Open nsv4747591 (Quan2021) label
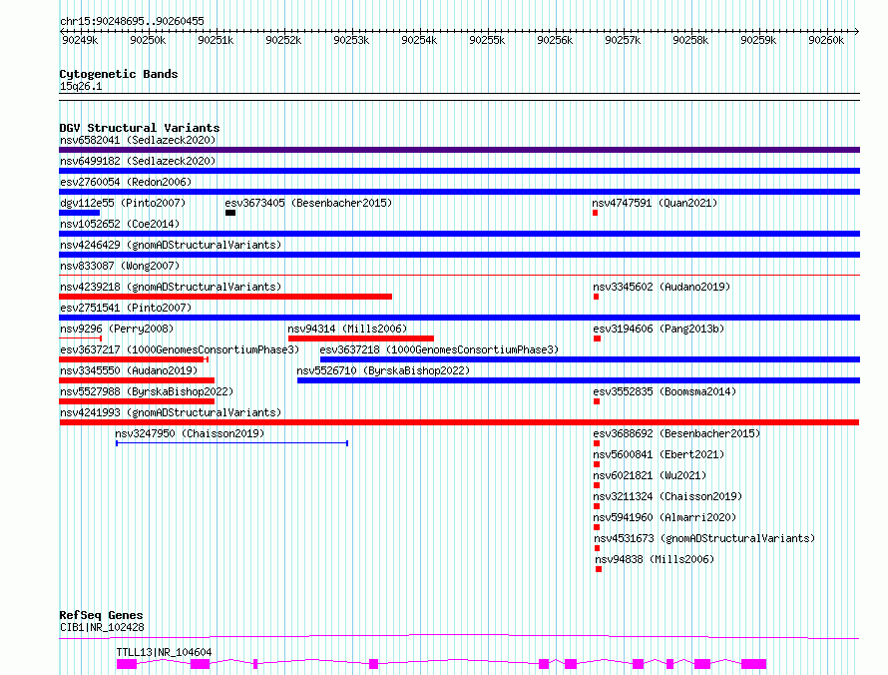 [655, 203]
